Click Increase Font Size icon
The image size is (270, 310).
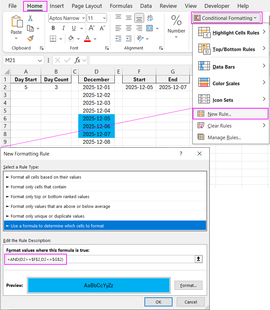point(92,28)
